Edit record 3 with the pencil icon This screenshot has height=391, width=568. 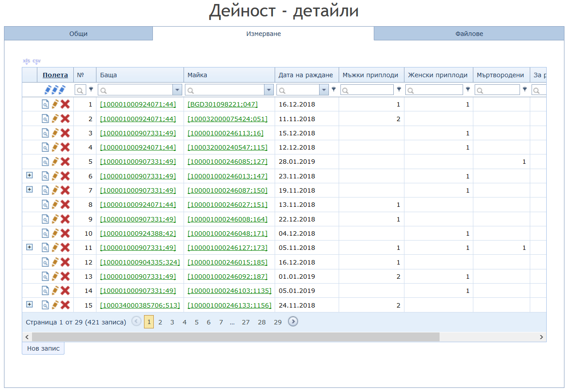[55, 133]
